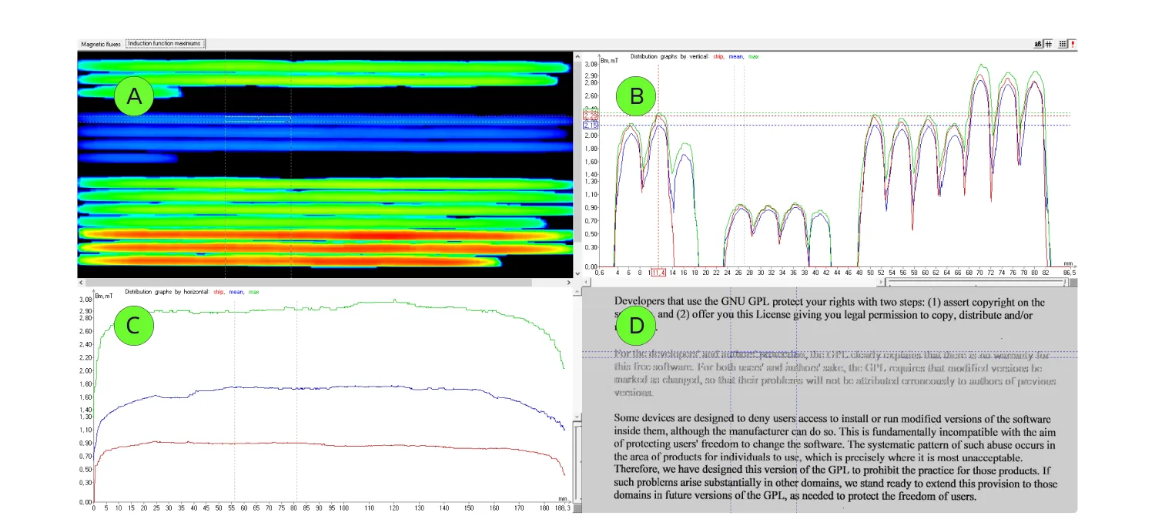Click the green circle marker labeled D
The width and height of the screenshot is (1155, 529).
click(637, 325)
